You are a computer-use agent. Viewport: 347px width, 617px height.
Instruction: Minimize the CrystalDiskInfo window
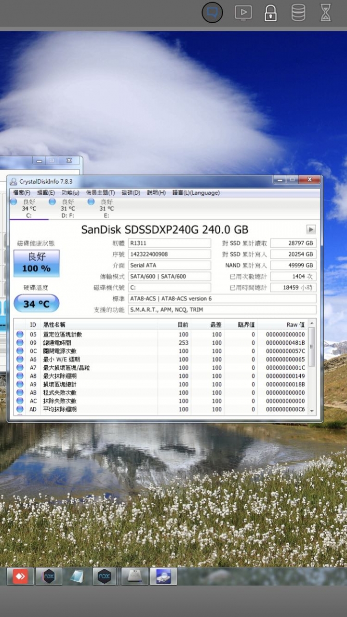[x=280, y=179]
